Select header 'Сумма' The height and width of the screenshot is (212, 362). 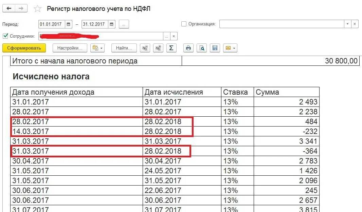coord(287,92)
